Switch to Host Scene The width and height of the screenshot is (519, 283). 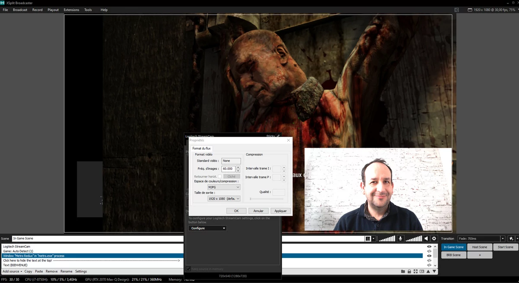(x=479, y=247)
